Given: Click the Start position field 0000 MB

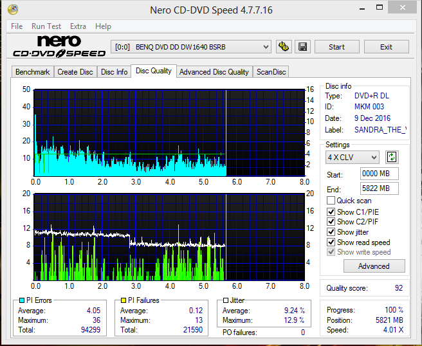Looking at the screenshot, I should [379, 174].
